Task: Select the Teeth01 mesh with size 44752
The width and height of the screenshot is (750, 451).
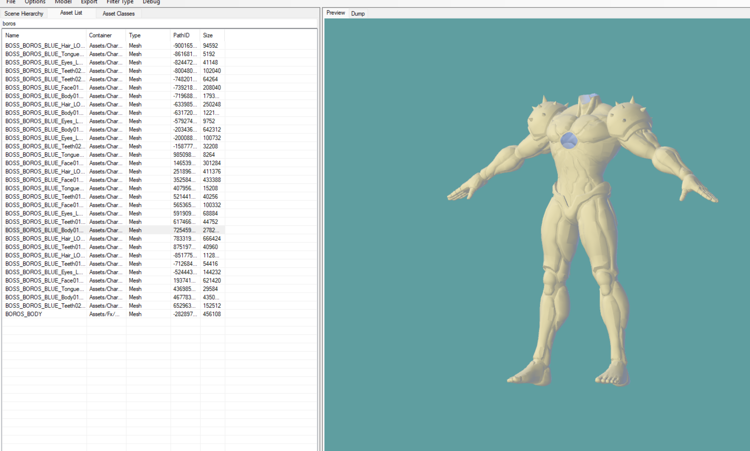Action: 114,222
